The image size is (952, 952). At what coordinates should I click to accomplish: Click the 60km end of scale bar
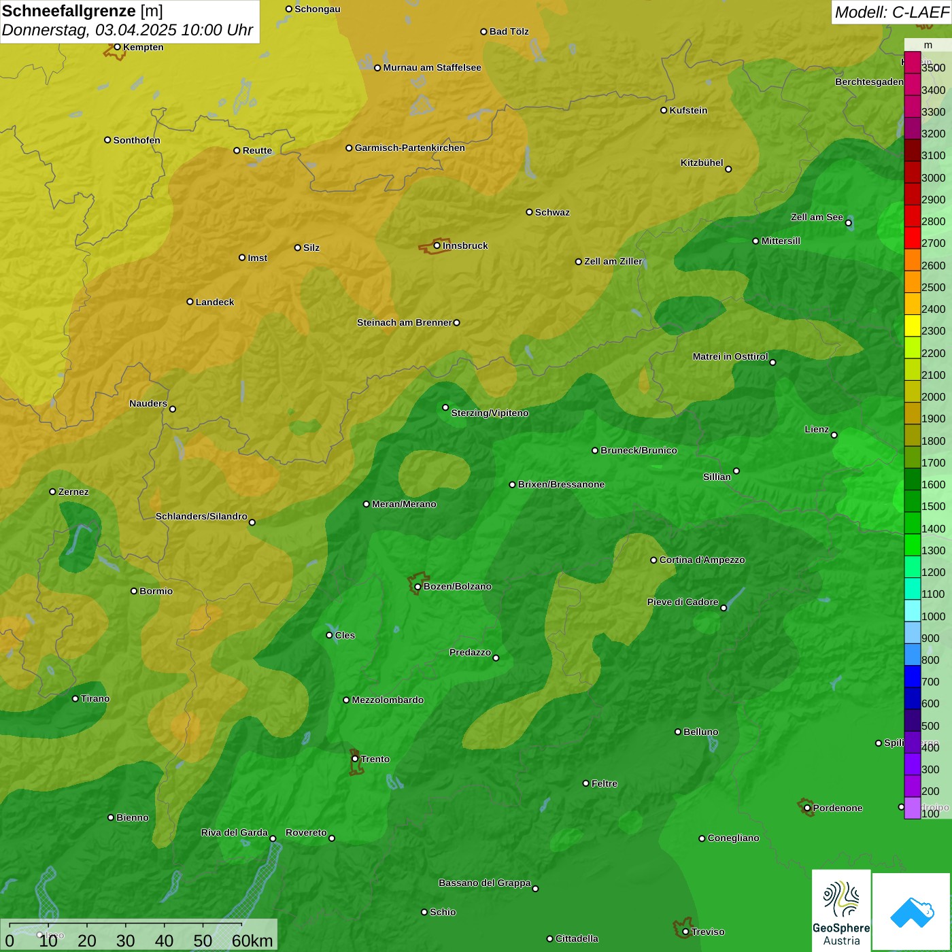[252, 940]
